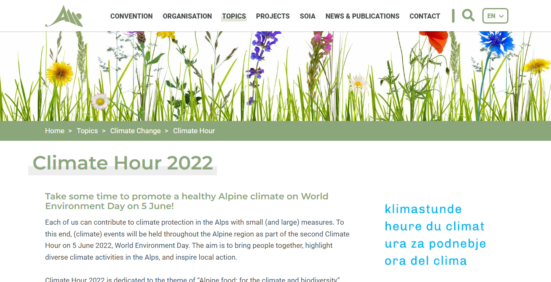Click the dropdown chevron beside EN
The height and width of the screenshot is (282, 551).
tap(501, 16)
